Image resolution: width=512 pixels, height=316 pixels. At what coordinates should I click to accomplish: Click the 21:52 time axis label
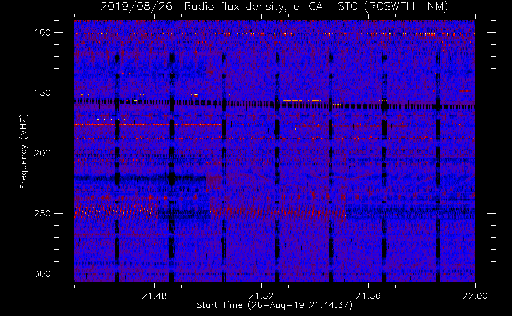261,296
